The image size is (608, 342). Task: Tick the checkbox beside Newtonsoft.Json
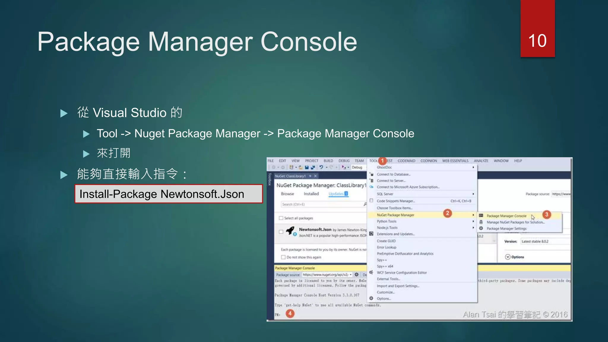tap(281, 232)
